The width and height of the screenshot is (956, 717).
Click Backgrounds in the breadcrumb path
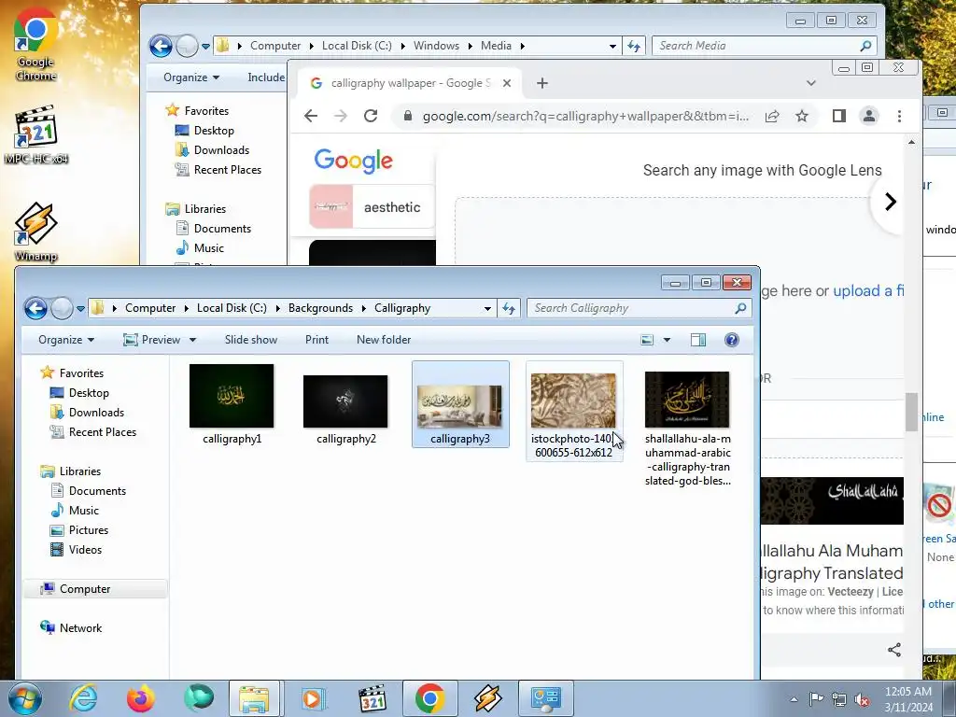(321, 308)
